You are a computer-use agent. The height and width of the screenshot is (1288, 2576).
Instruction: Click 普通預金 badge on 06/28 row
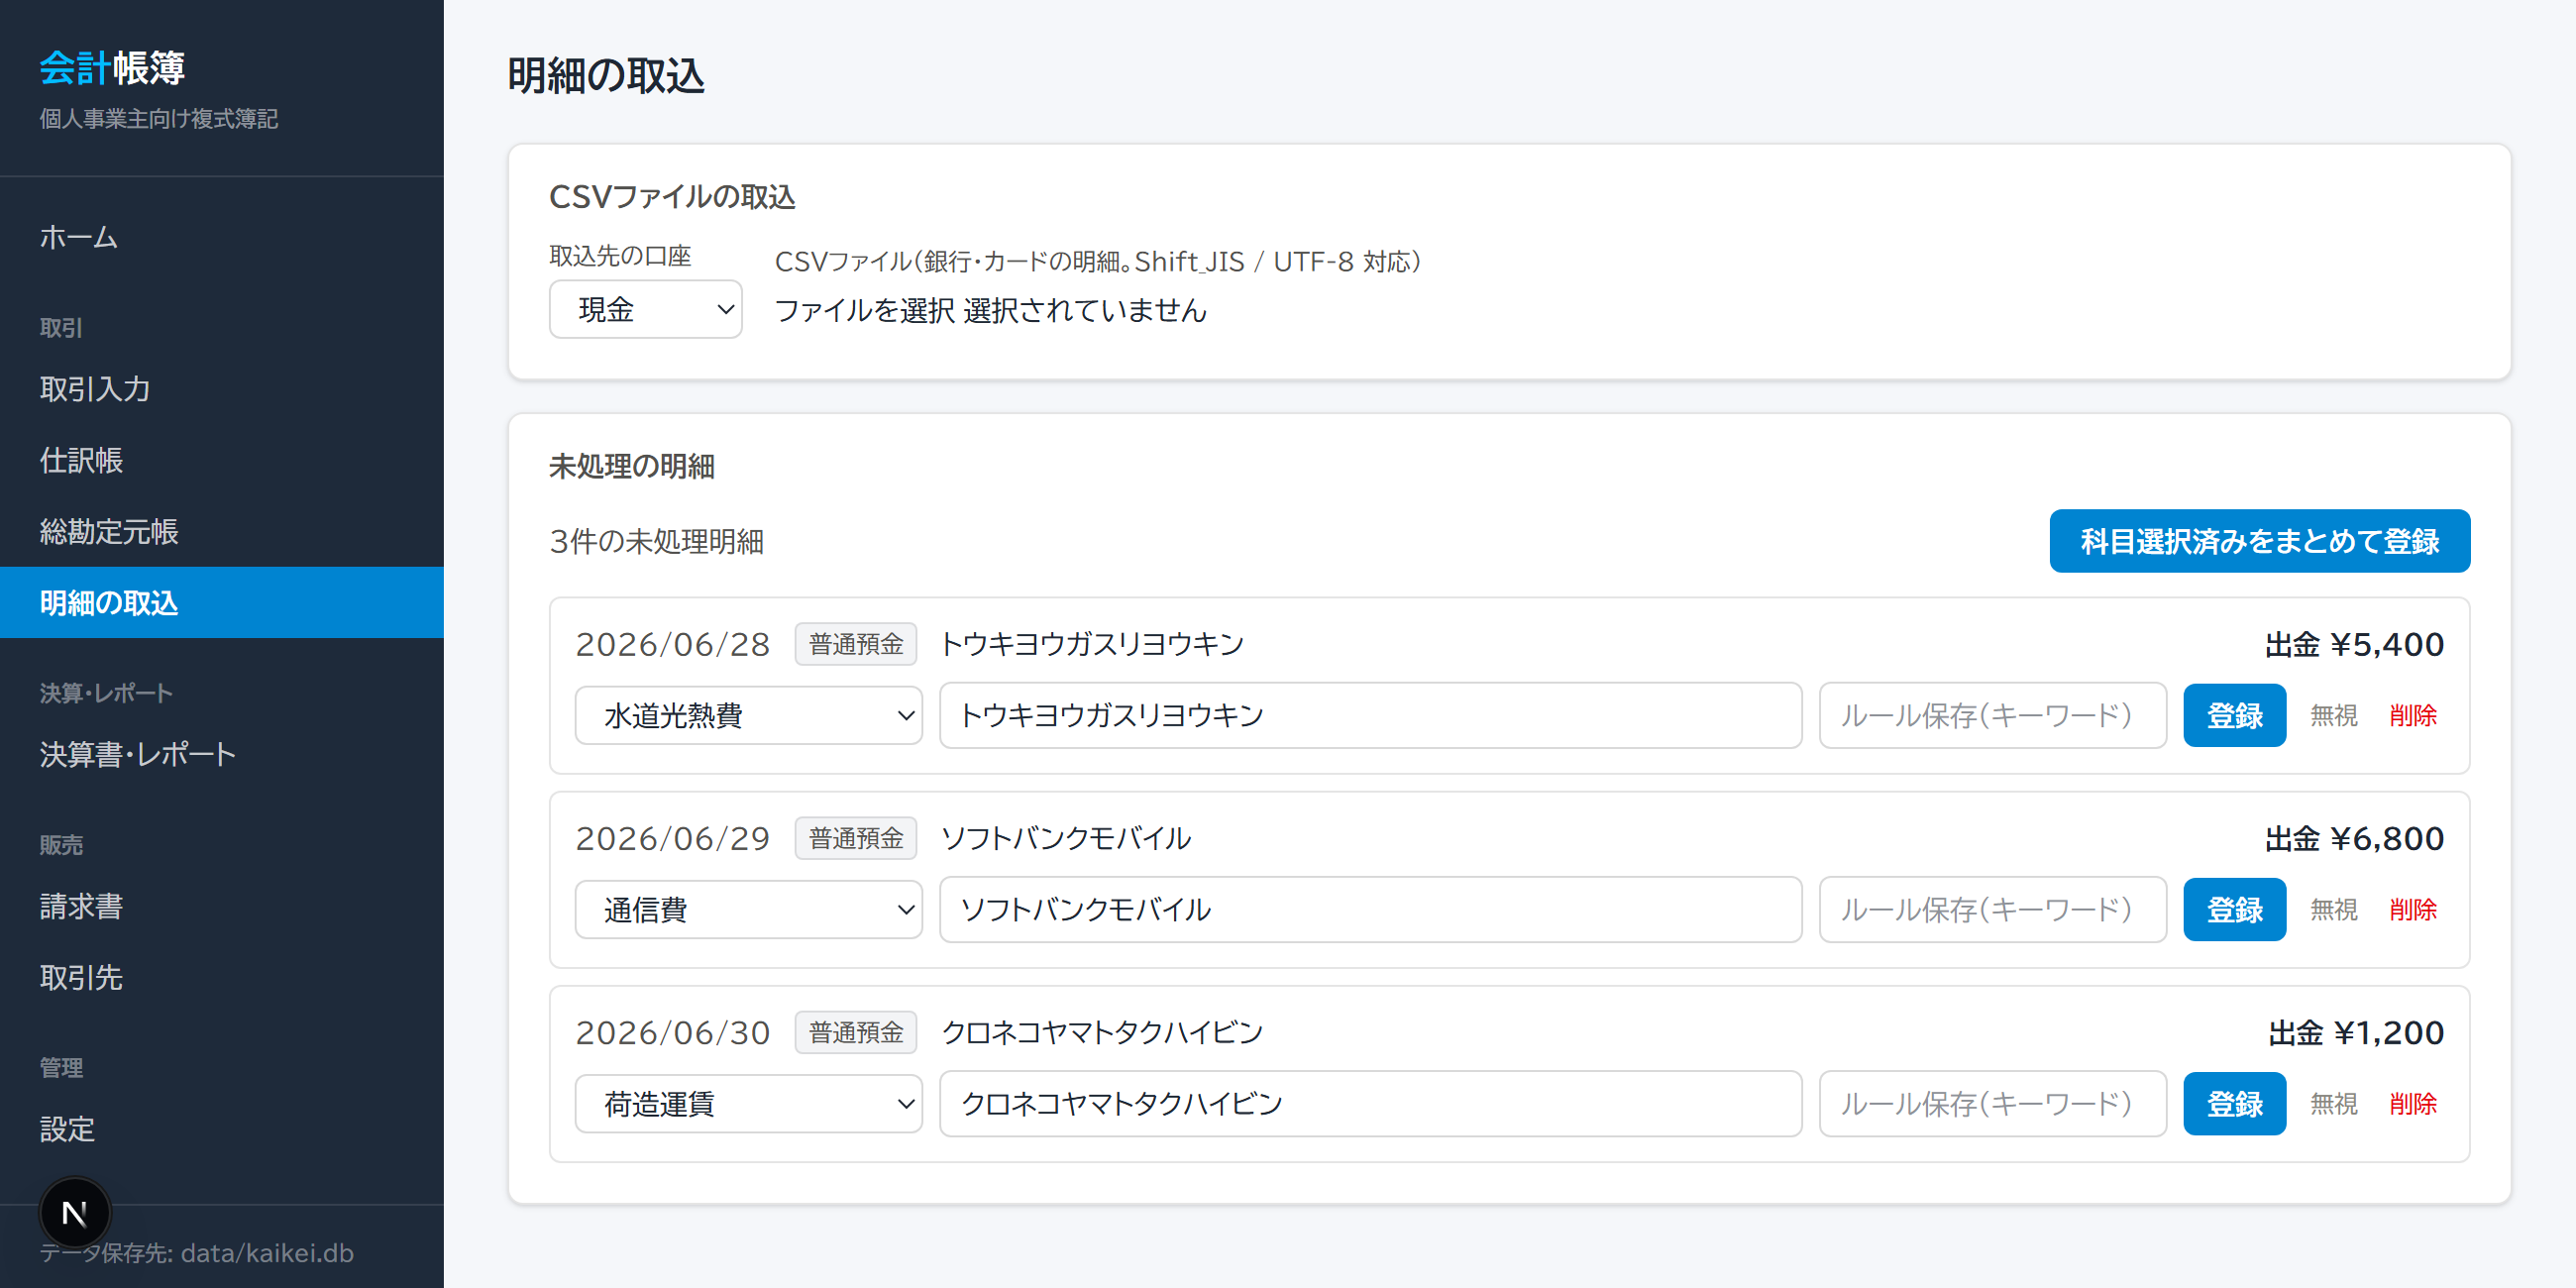pos(856,644)
